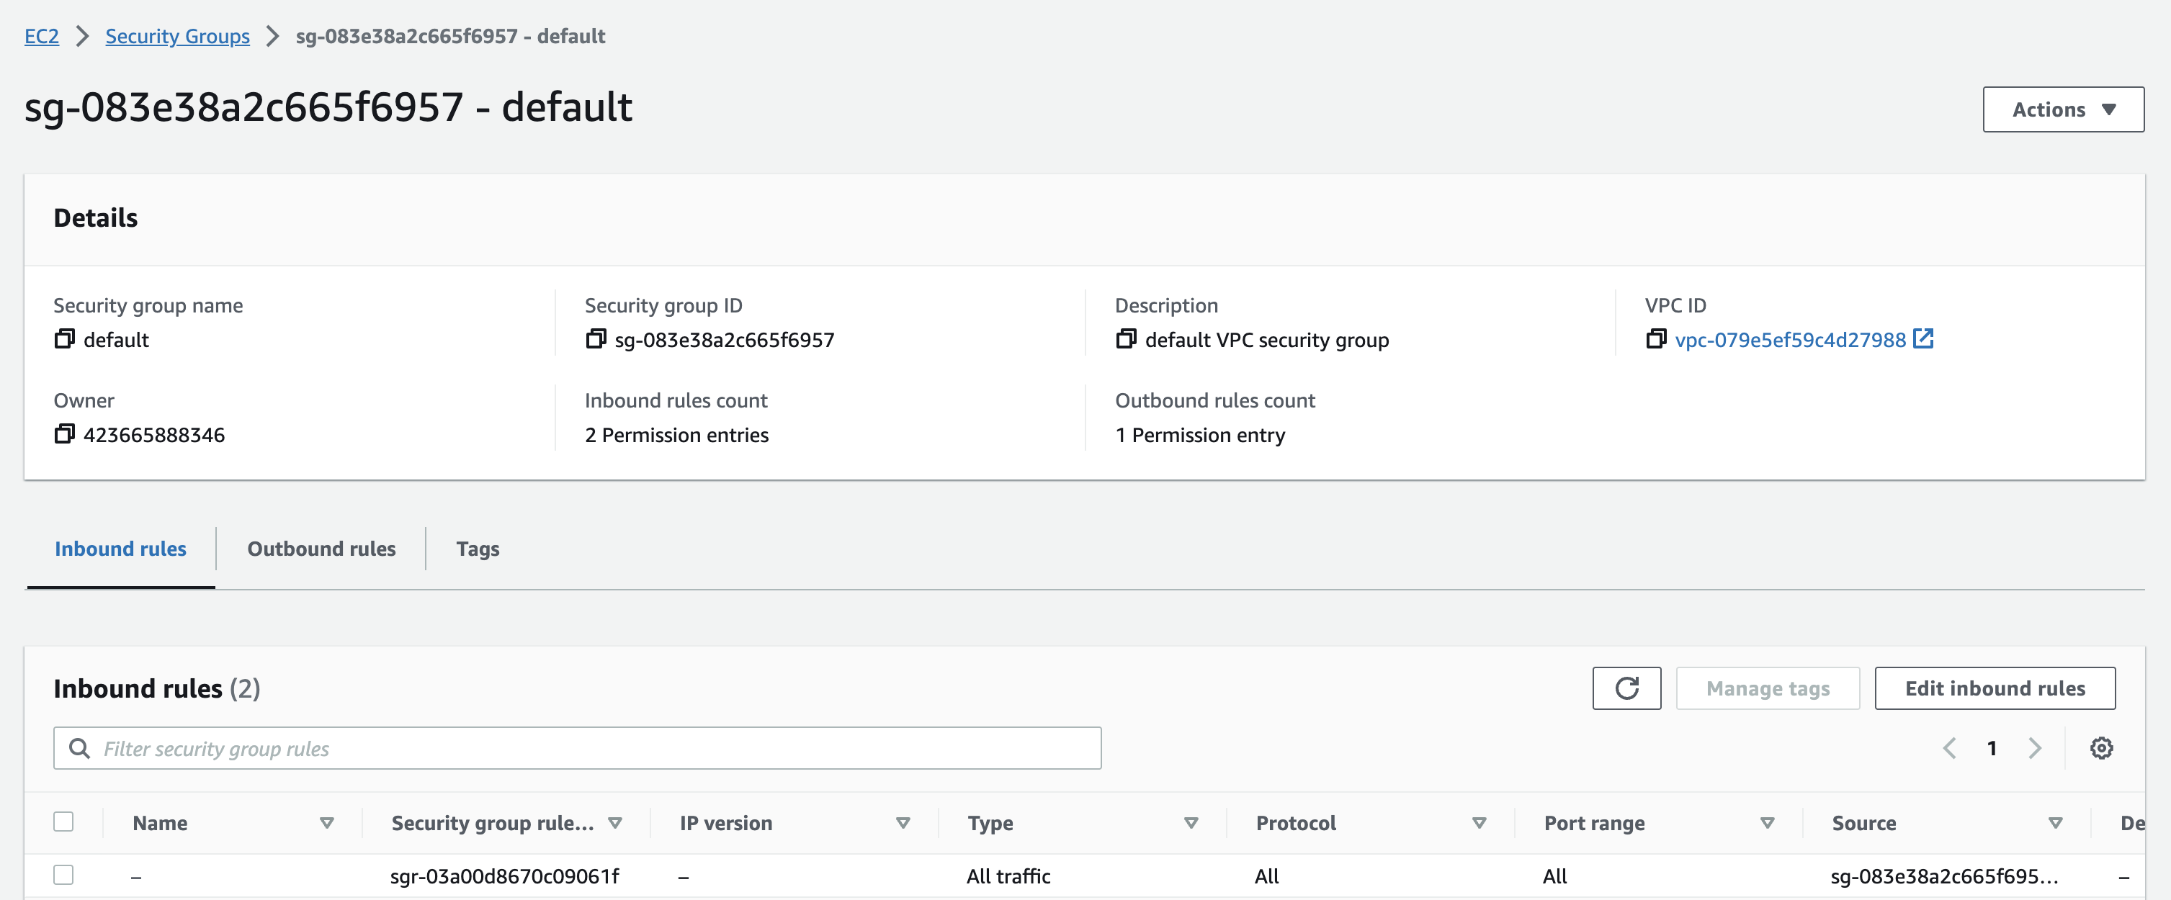Switch to the Outbound rules tab
This screenshot has width=2171, height=900.
coord(321,549)
